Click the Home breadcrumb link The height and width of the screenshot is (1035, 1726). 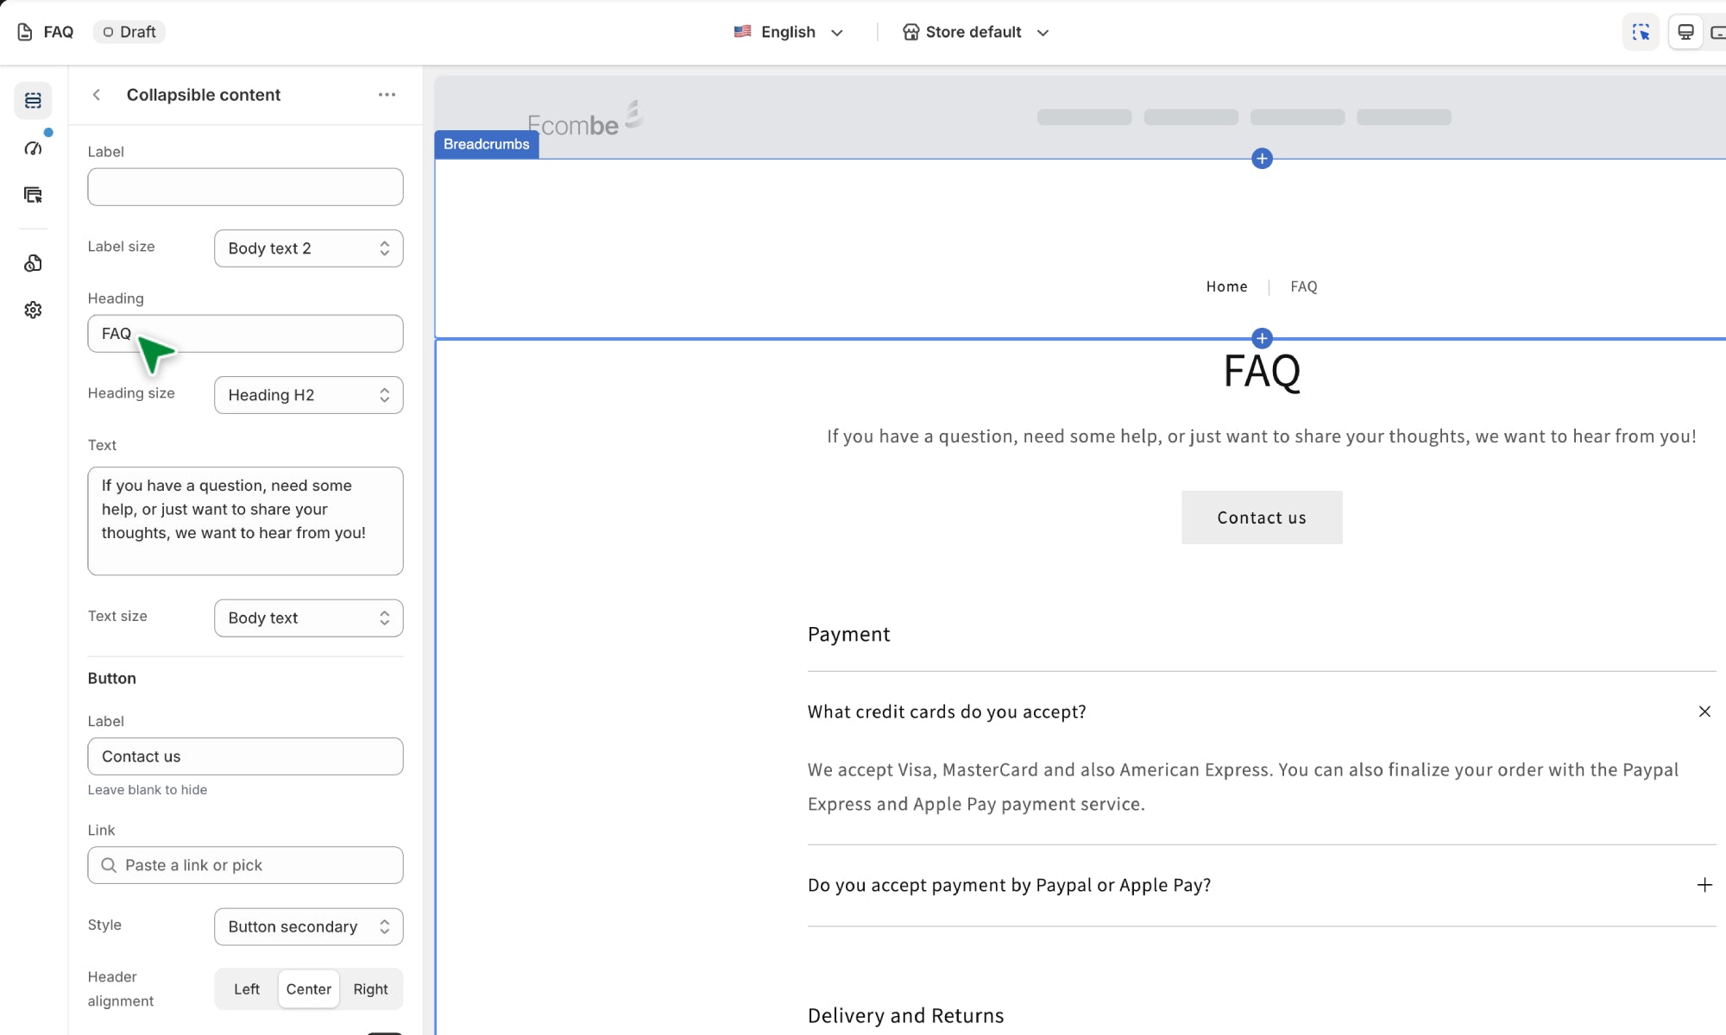click(1226, 286)
